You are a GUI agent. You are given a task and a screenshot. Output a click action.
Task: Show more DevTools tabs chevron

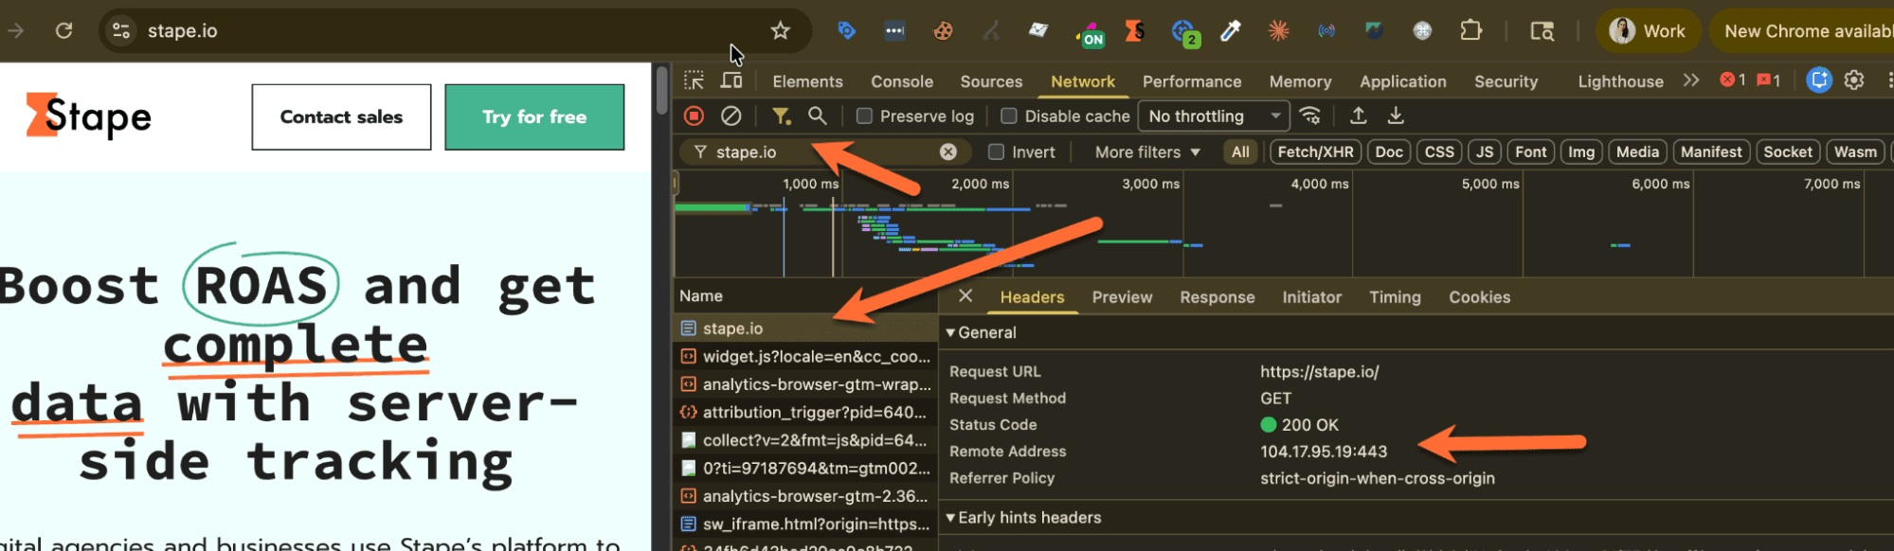coord(1691,80)
